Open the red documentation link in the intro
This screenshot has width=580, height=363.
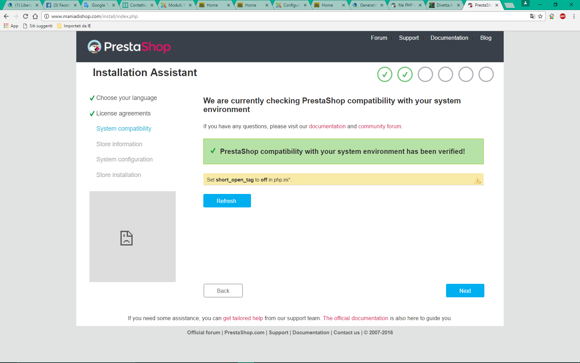[x=327, y=127]
